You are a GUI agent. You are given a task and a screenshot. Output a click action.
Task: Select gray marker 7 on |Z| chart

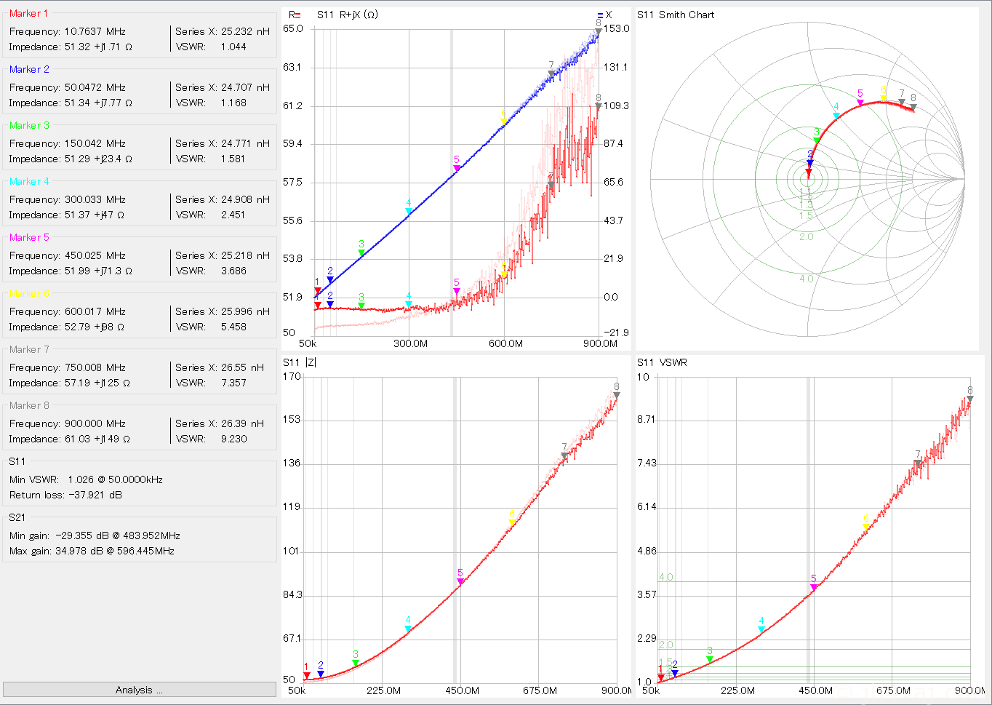pos(564,455)
